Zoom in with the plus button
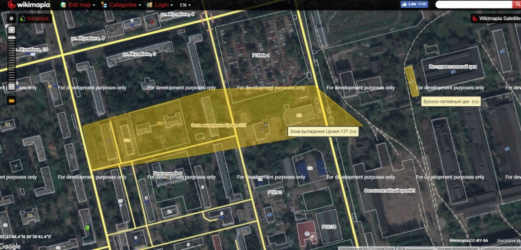The height and width of the screenshot is (250, 521). (12, 30)
